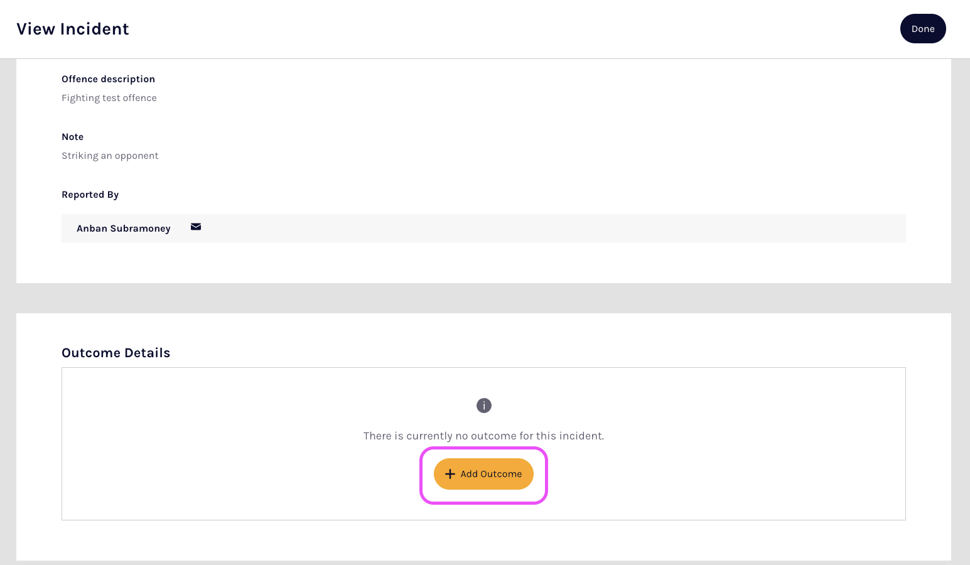Click the Note field label

pos(72,137)
